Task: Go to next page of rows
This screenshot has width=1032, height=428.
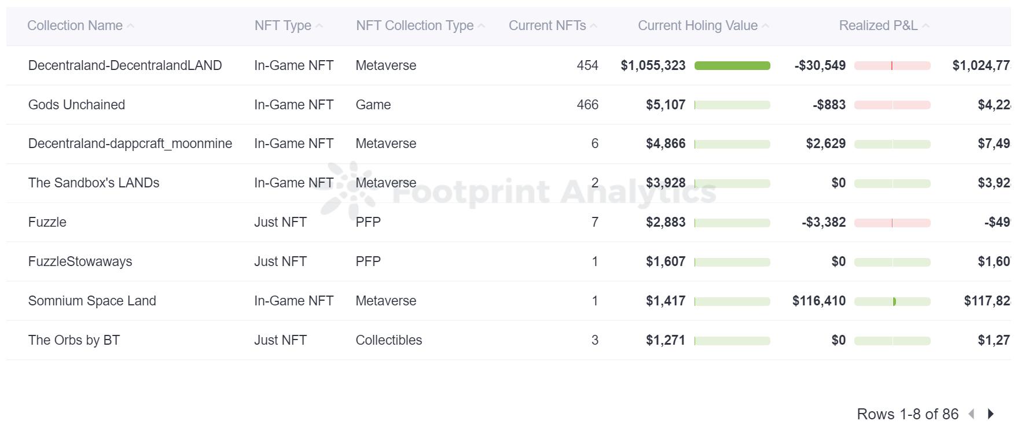Action: [991, 414]
